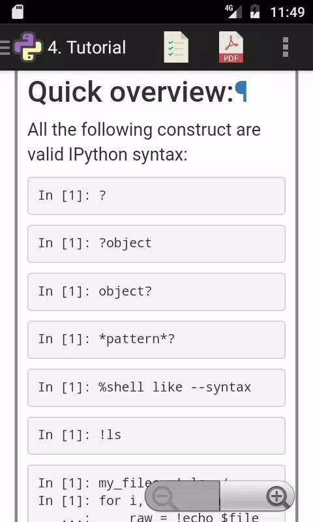This screenshot has height=522, width=313.
Task: Tap the battery charging icon
Action: tap(255, 11)
